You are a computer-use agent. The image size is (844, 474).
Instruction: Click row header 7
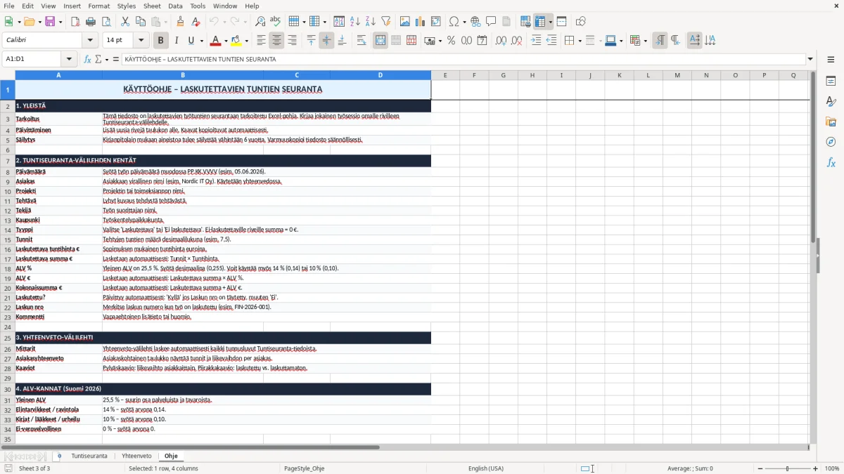coord(8,161)
